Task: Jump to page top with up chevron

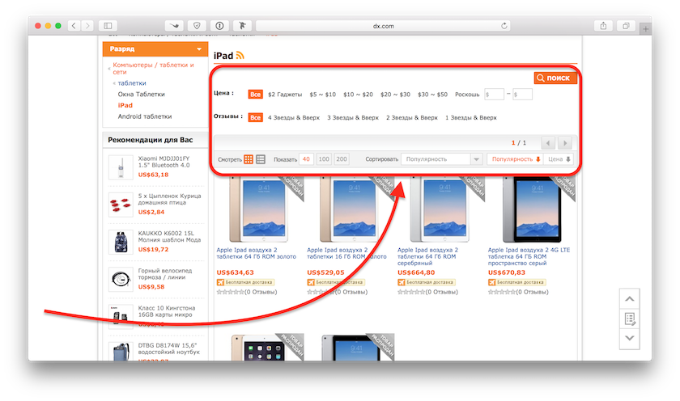Action: click(630, 299)
